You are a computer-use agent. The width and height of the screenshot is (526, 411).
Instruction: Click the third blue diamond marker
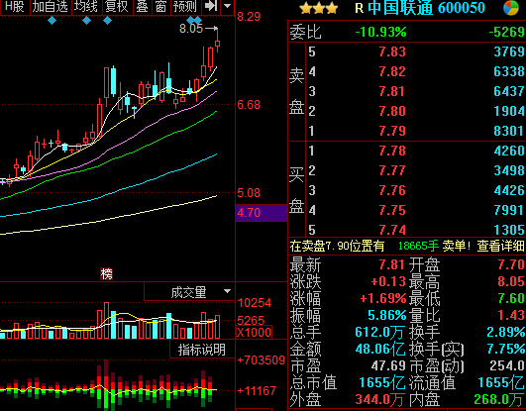(x=107, y=21)
